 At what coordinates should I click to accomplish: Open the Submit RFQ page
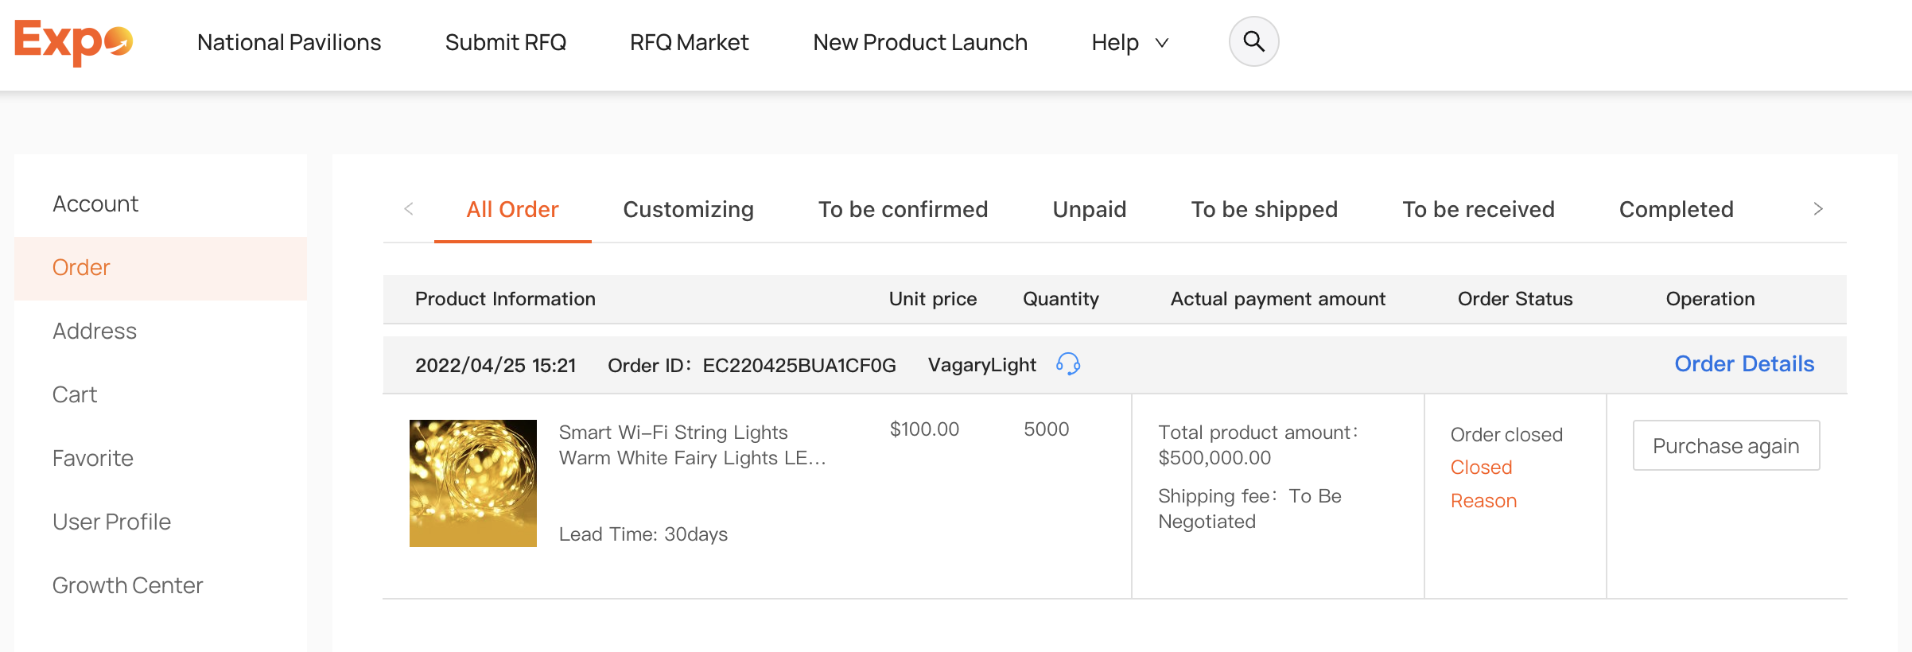505,42
